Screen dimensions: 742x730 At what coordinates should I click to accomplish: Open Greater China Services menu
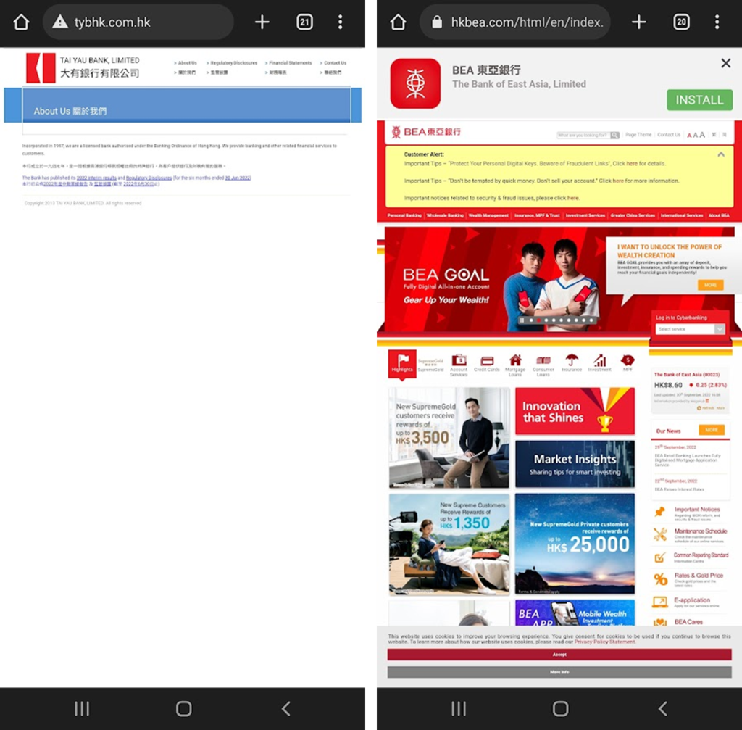pyautogui.click(x=633, y=215)
